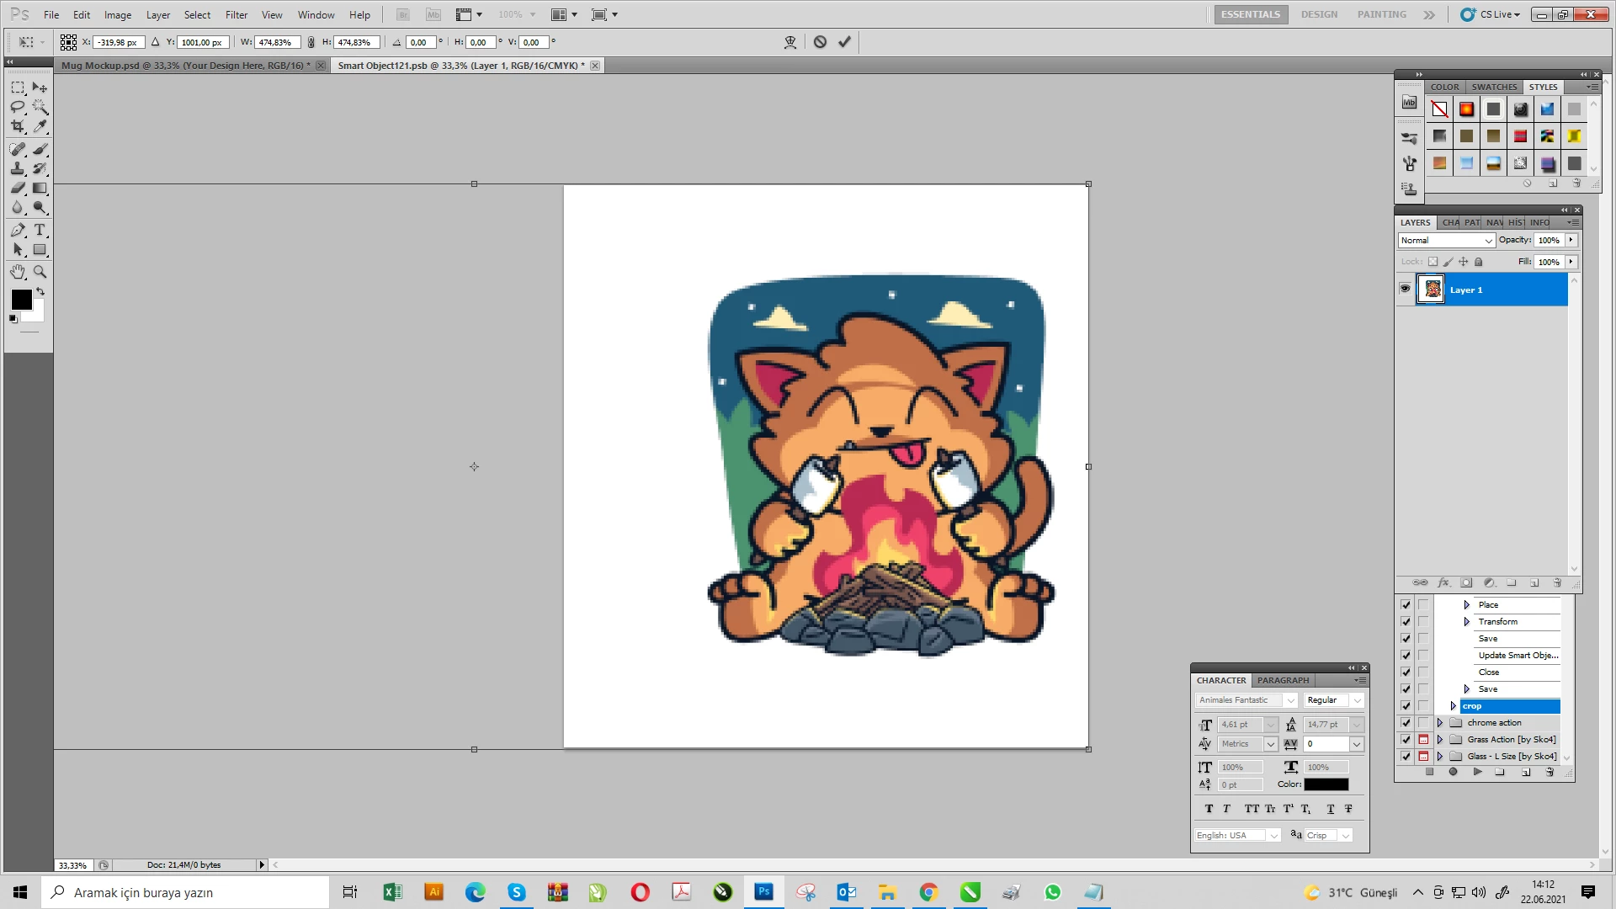Screen dimensions: 1616x909
Task: Toggle checkbox for chrome action set
Action: click(1406, 723)
